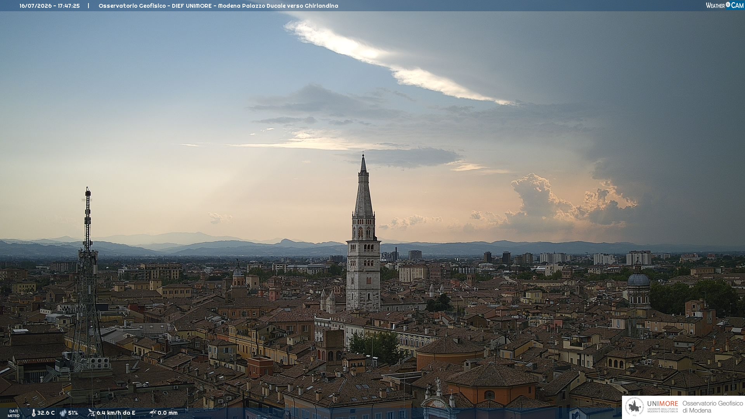The height and width of the screenshot is (419, 745).
Task: Click the 51% humidity value
Action: (73, 413)
